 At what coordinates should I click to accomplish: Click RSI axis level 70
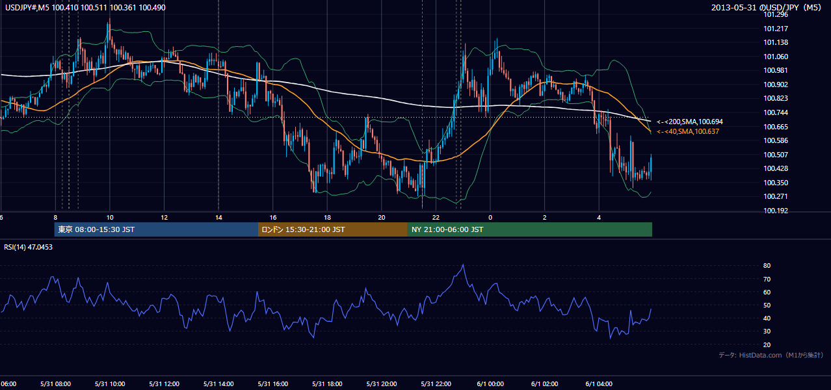click(x=767, y=279)
